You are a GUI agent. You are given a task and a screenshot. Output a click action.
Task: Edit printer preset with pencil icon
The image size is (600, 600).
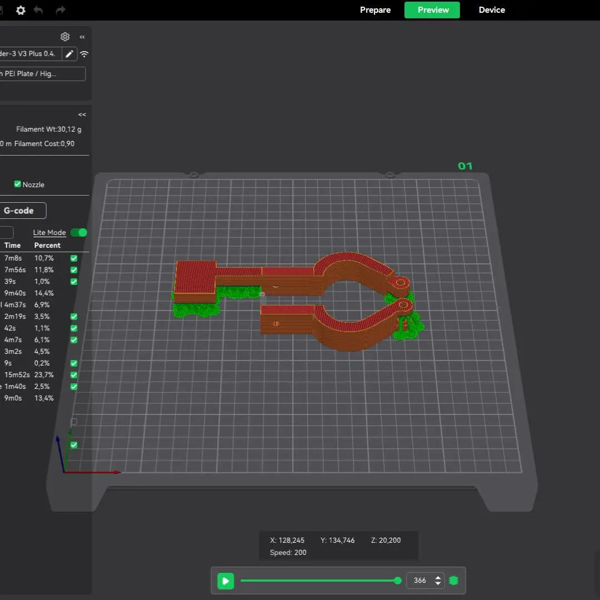(x=69, y=54)
